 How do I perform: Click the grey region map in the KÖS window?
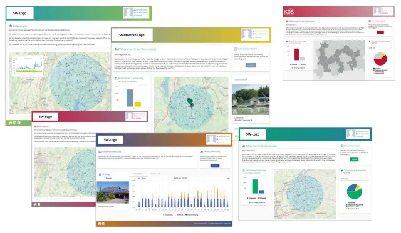coord(339,59)
